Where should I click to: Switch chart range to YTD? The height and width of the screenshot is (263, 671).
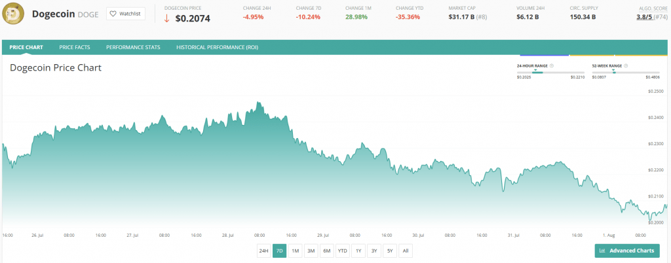(342, 251)
